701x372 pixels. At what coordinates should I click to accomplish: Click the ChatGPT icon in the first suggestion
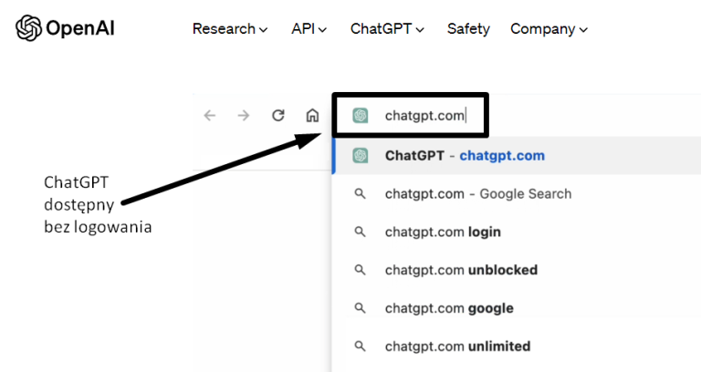(361, 155)
